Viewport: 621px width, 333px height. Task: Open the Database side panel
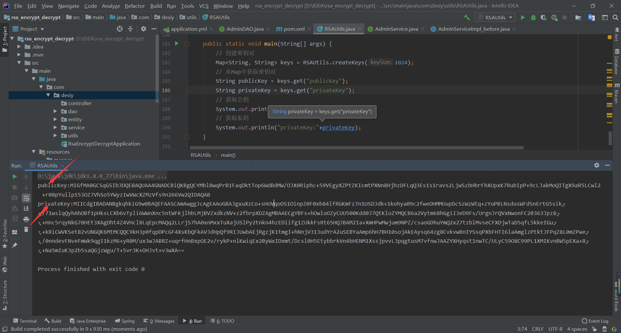coord(617,62)
